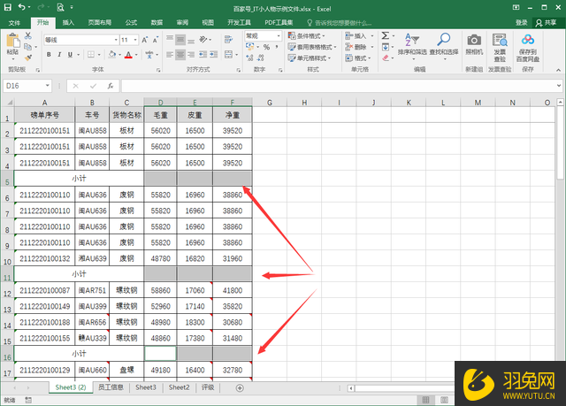Viewport: 566px width, 406px height.
Task: Open Sort and Filter tool
Action: [x=412, y=45]
